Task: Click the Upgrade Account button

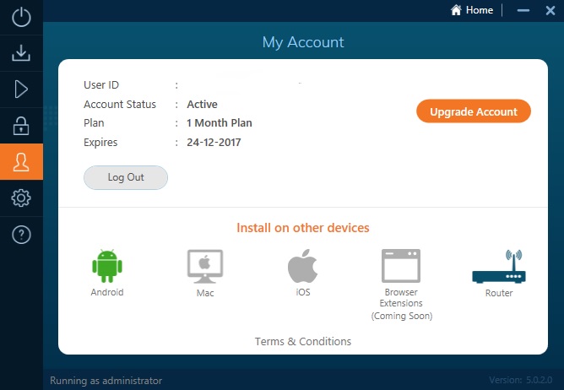Action: (x=474, y=111)
